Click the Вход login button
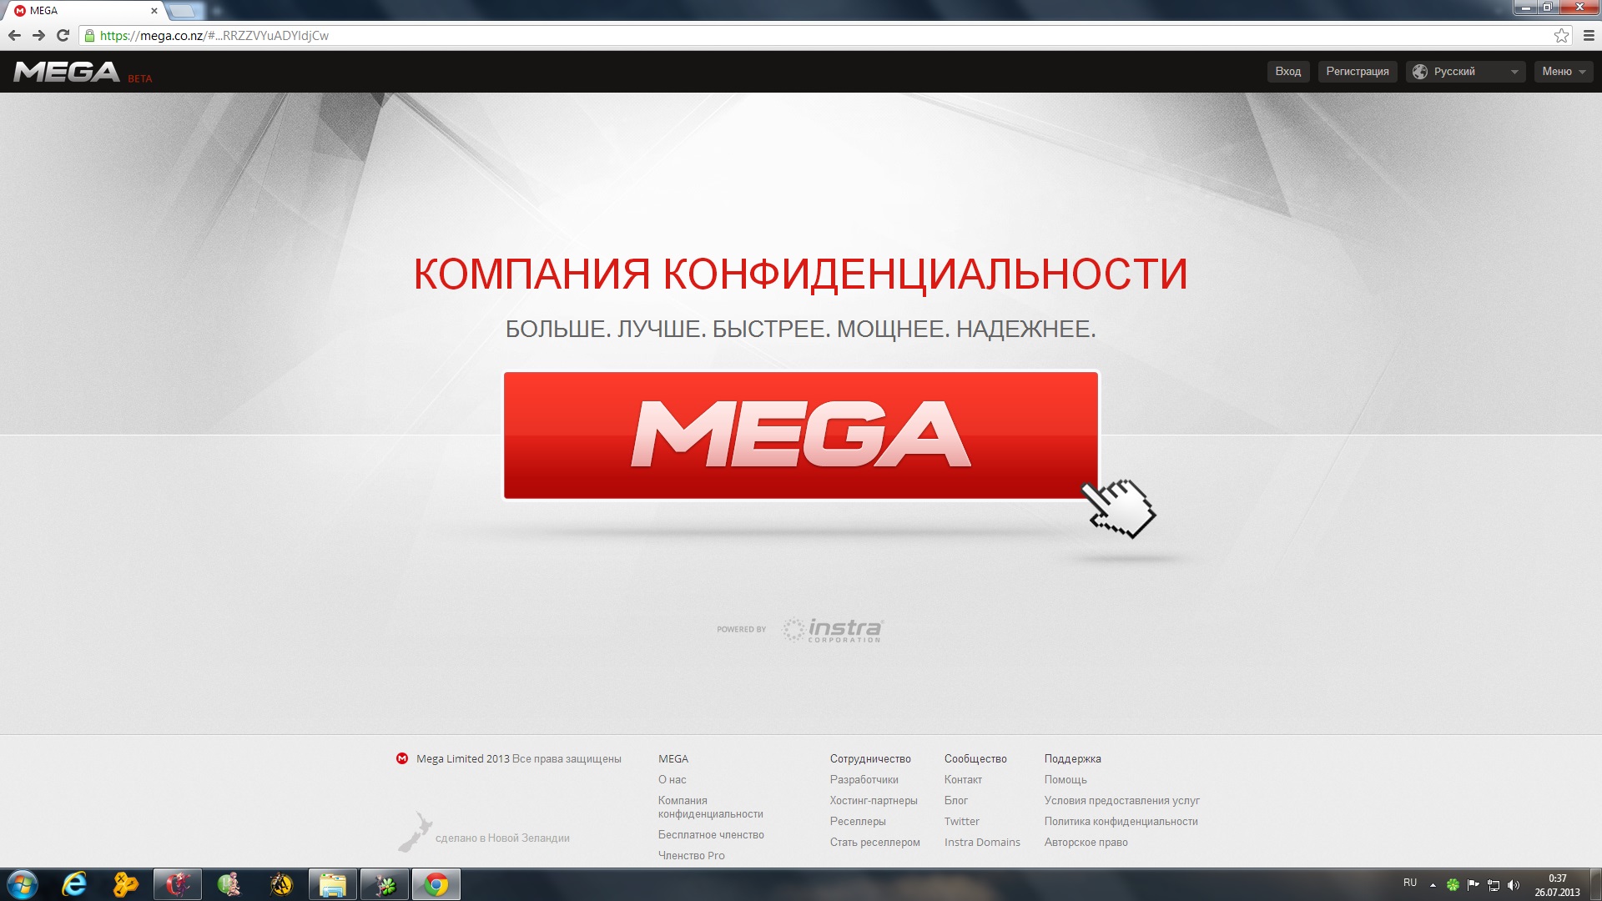This screenshot has height=901, width=1602. point(1288,72)
